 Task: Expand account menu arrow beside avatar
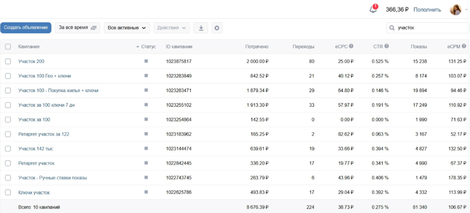click(466, 10)
